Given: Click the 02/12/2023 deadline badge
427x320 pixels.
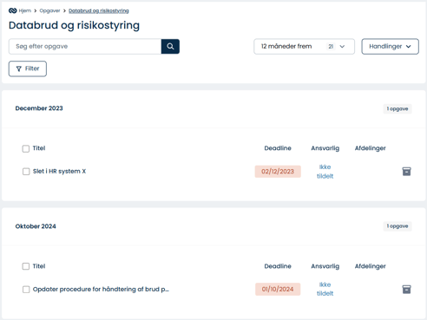Looking at the screenshot, I should (278, 172).
